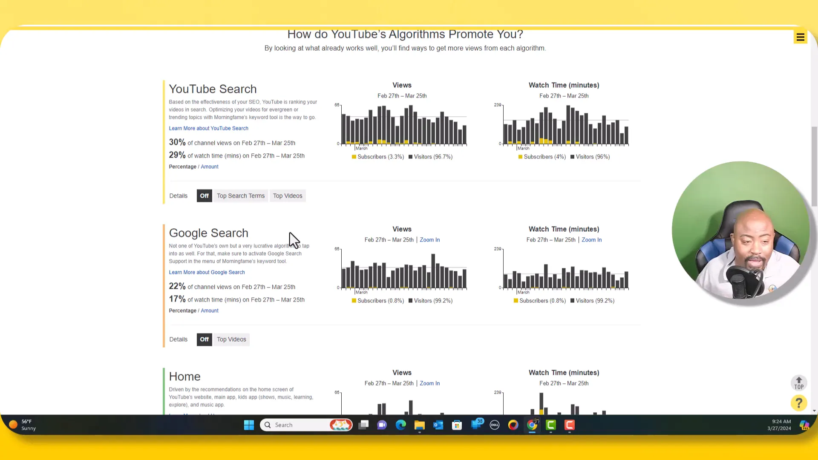Open Task View on the taskbar
The image size is (818, 460).
pos(363,425)
